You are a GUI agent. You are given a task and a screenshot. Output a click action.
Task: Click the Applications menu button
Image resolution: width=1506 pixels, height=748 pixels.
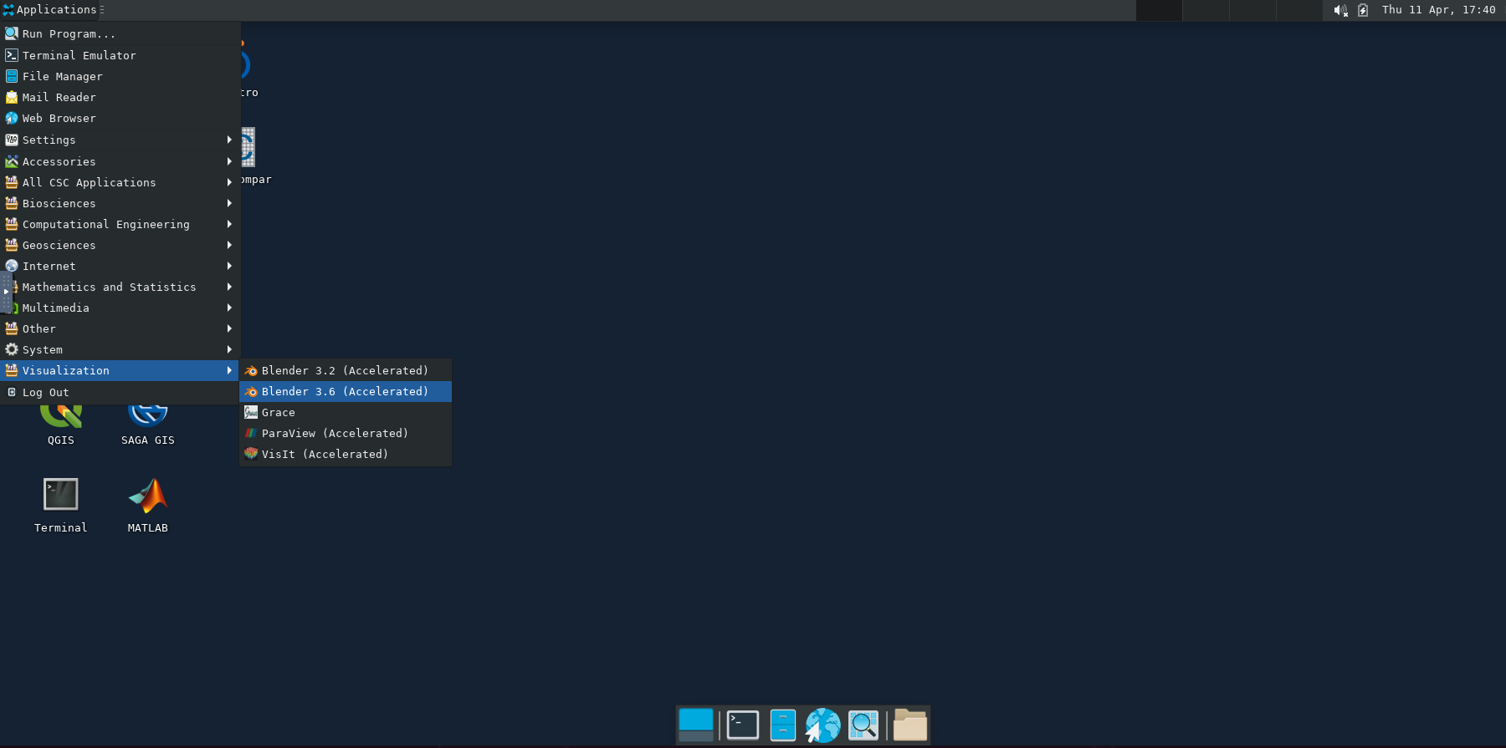[x=51, y=10]
